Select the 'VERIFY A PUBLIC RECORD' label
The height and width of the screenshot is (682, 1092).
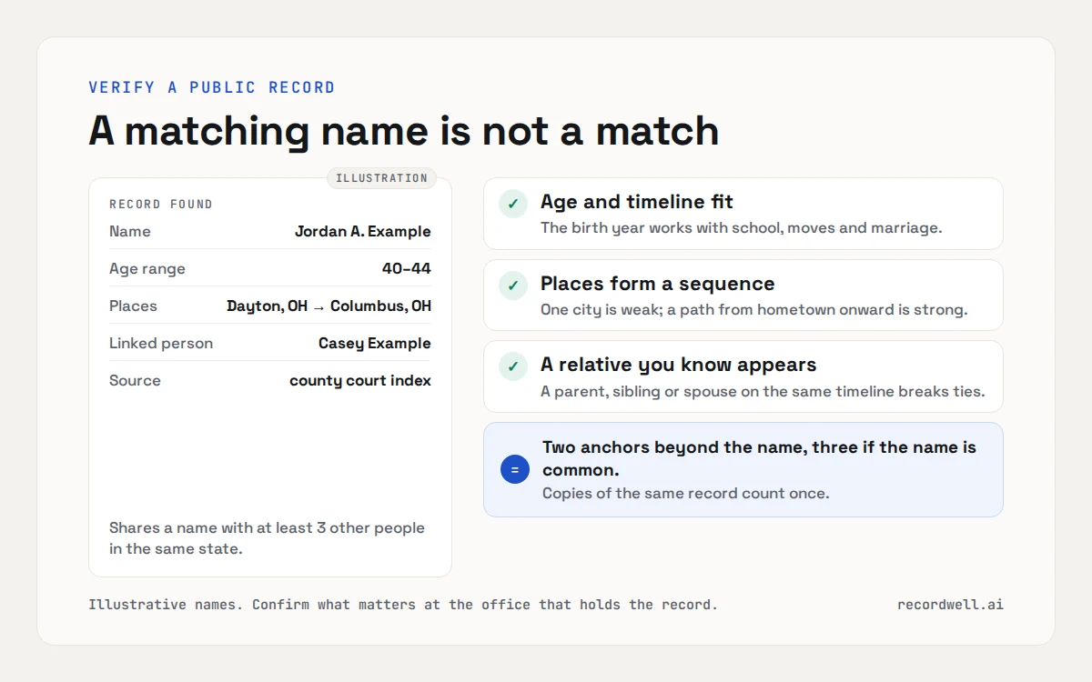pos(212,88)
